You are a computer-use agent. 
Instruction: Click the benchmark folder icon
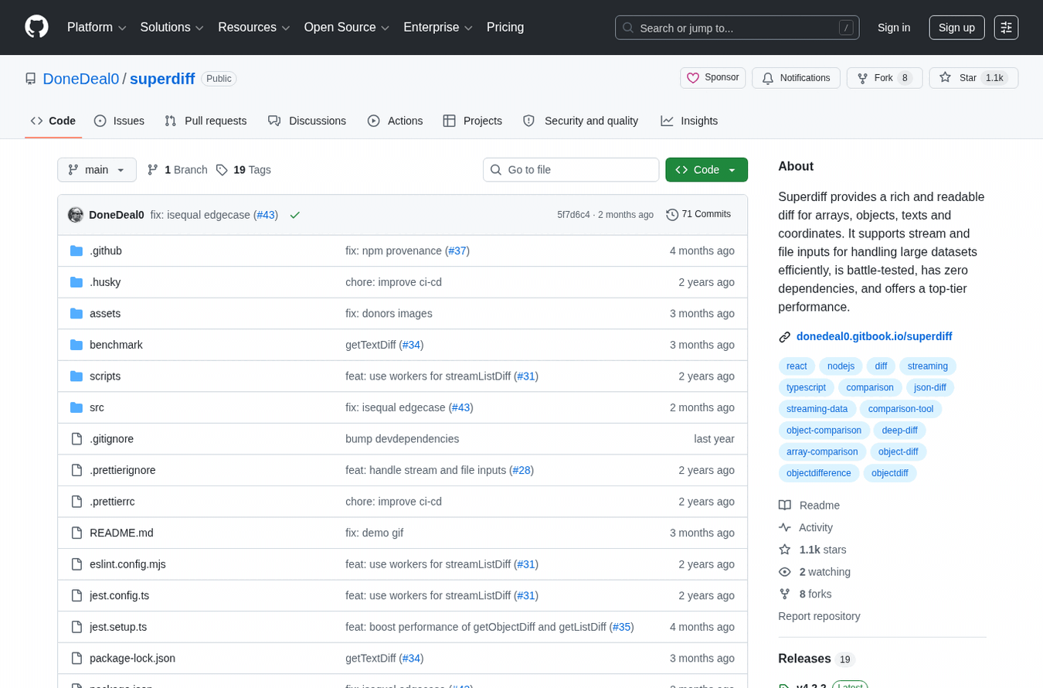coord(76,345)
